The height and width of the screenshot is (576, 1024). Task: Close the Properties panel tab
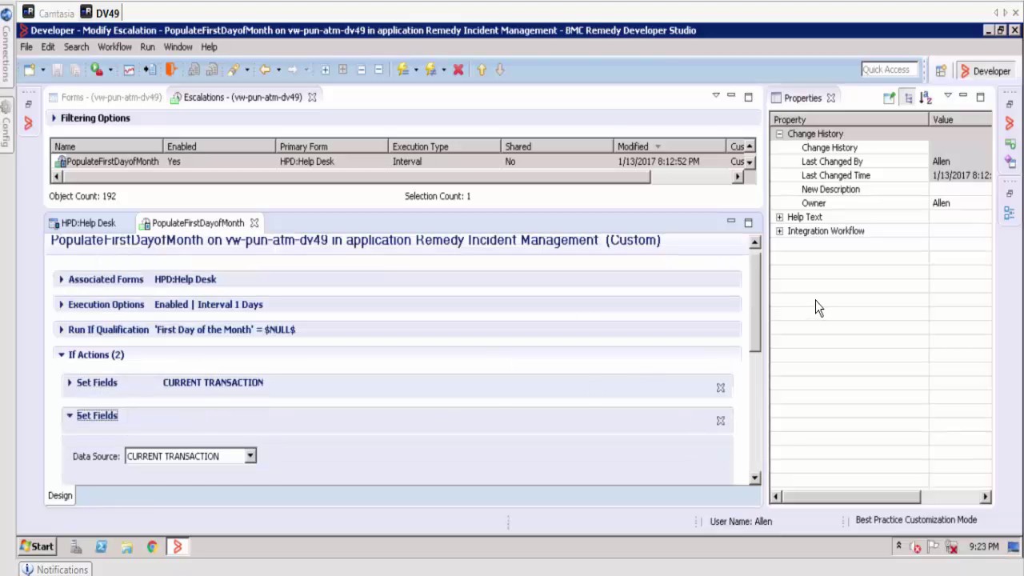tap(830, 98)
